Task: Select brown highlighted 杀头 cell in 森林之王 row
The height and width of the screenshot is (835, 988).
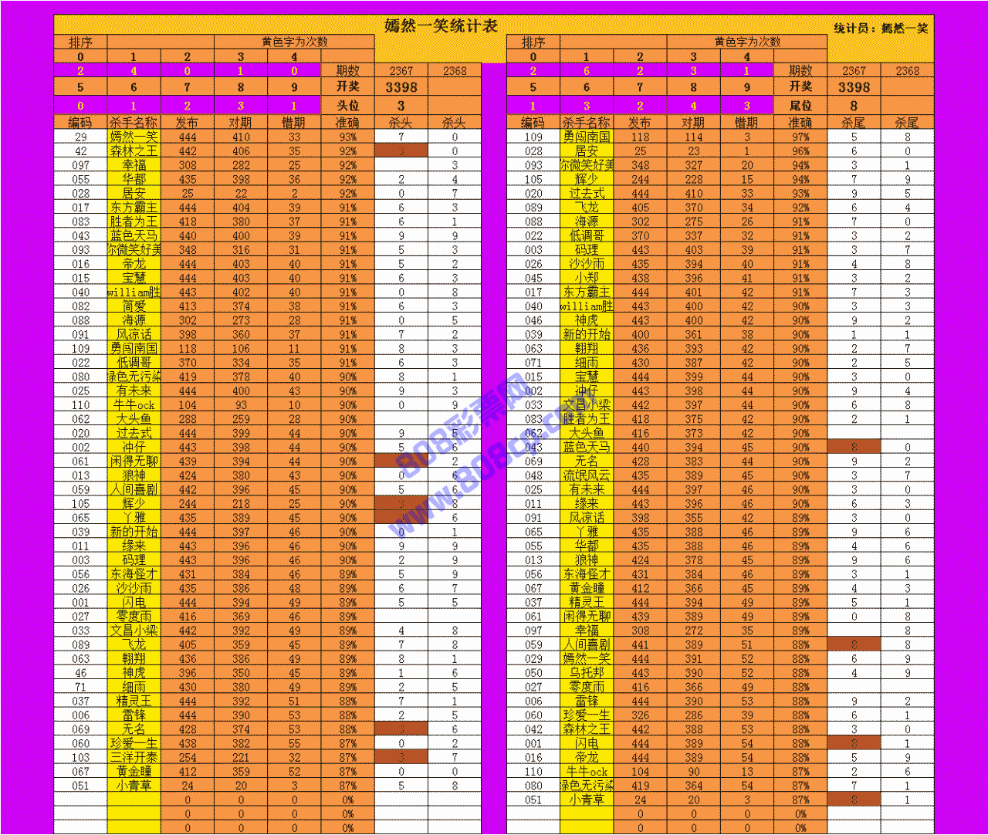Action: (401, 151)
